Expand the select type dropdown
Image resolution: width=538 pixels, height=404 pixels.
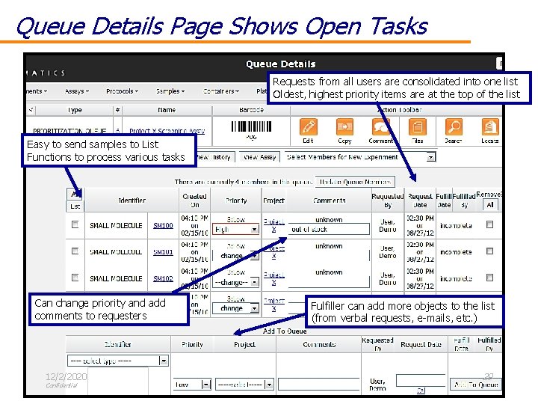tap(118, 361)
